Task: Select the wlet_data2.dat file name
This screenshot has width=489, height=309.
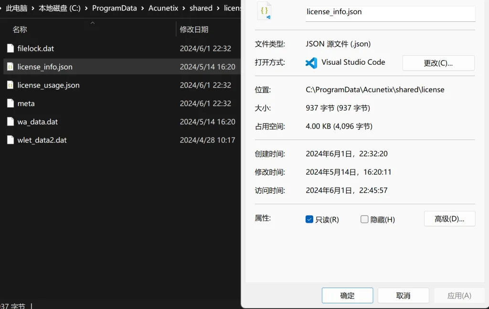Action: pyautogui.click(x=42, y=140)
